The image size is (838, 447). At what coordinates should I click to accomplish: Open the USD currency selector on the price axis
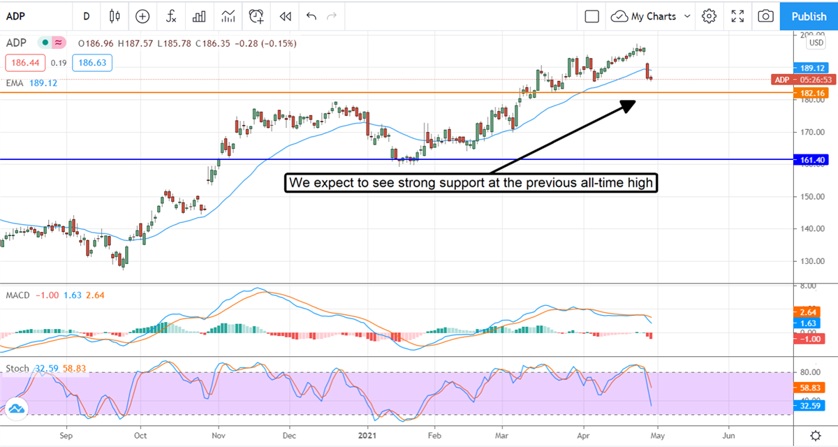click(815, 43)
